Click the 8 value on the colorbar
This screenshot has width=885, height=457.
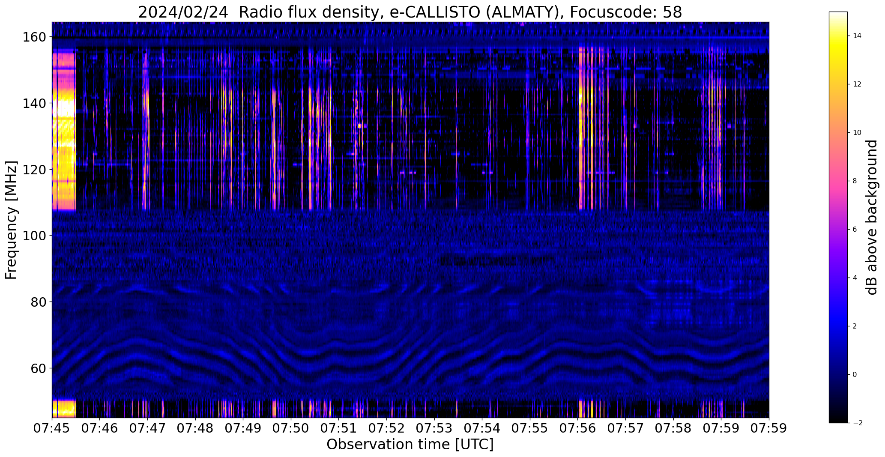855,181
